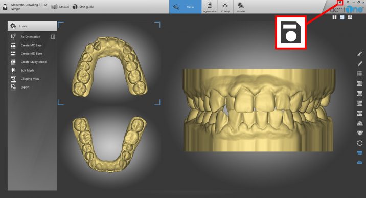366x198 pixels.
Task: Click the Tools panel header
Action: 32,26
